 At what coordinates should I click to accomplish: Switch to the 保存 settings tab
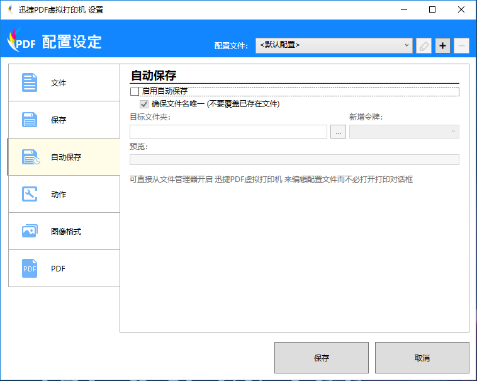tap(64, 120)
